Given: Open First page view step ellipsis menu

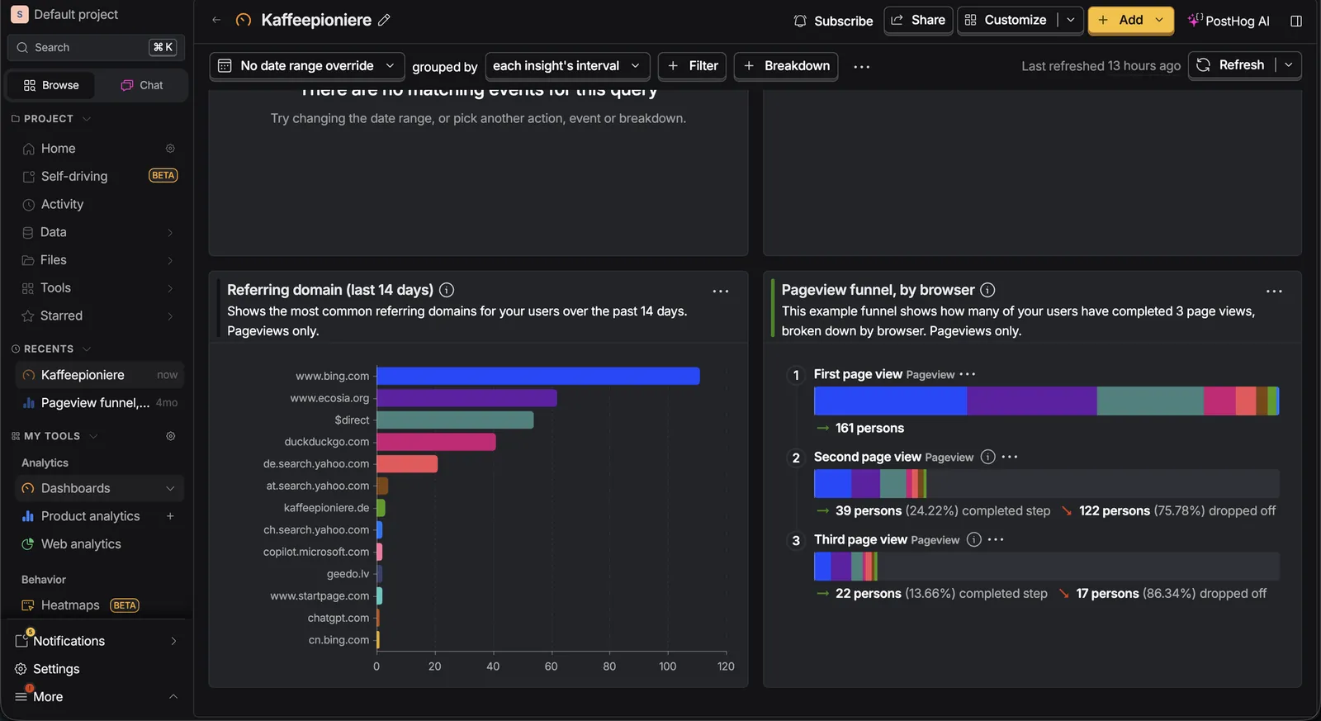Looking at the screenshot, I should [x=968, y=374].
